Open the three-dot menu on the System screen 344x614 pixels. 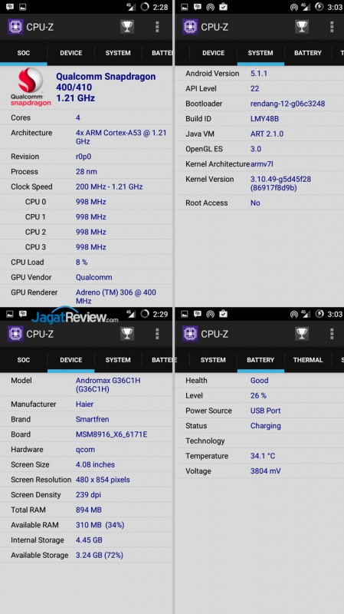point(332,27)
